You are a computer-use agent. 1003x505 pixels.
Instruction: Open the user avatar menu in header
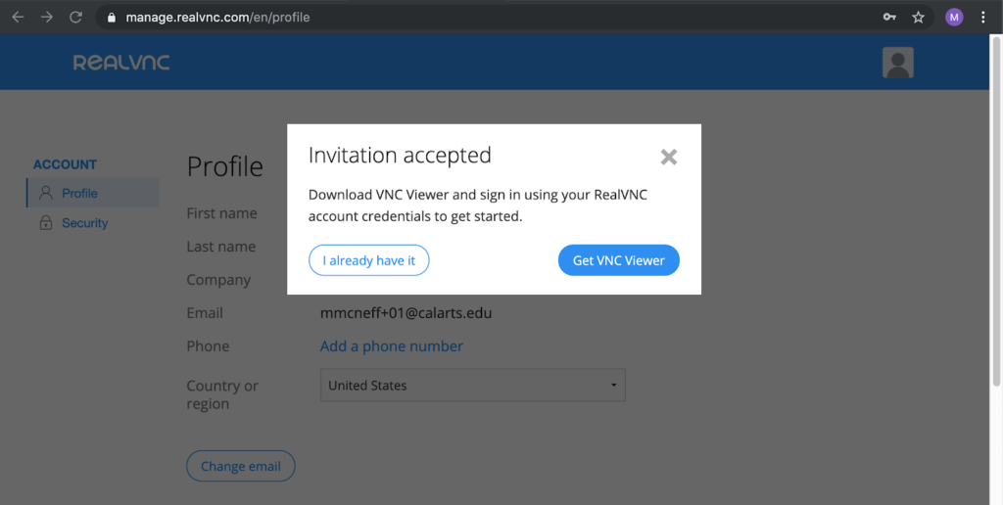897,63
